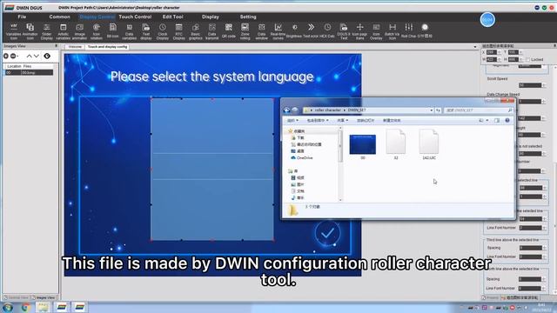Select the 00.bmp row in Images View
Screen dimensions: 557x313
[29, 72]
